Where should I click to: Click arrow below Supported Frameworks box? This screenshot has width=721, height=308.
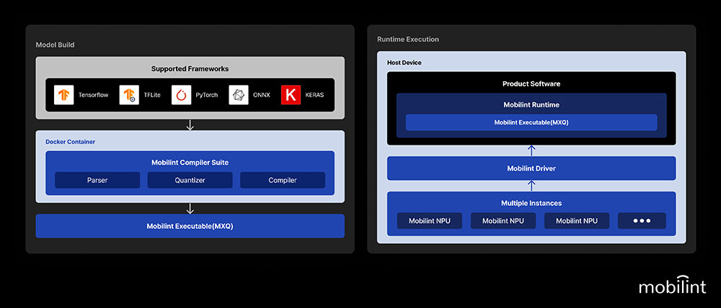pyautogui.click(x=190, y=124)
